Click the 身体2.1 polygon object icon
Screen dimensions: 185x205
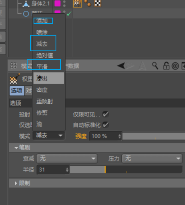(26, 4)
